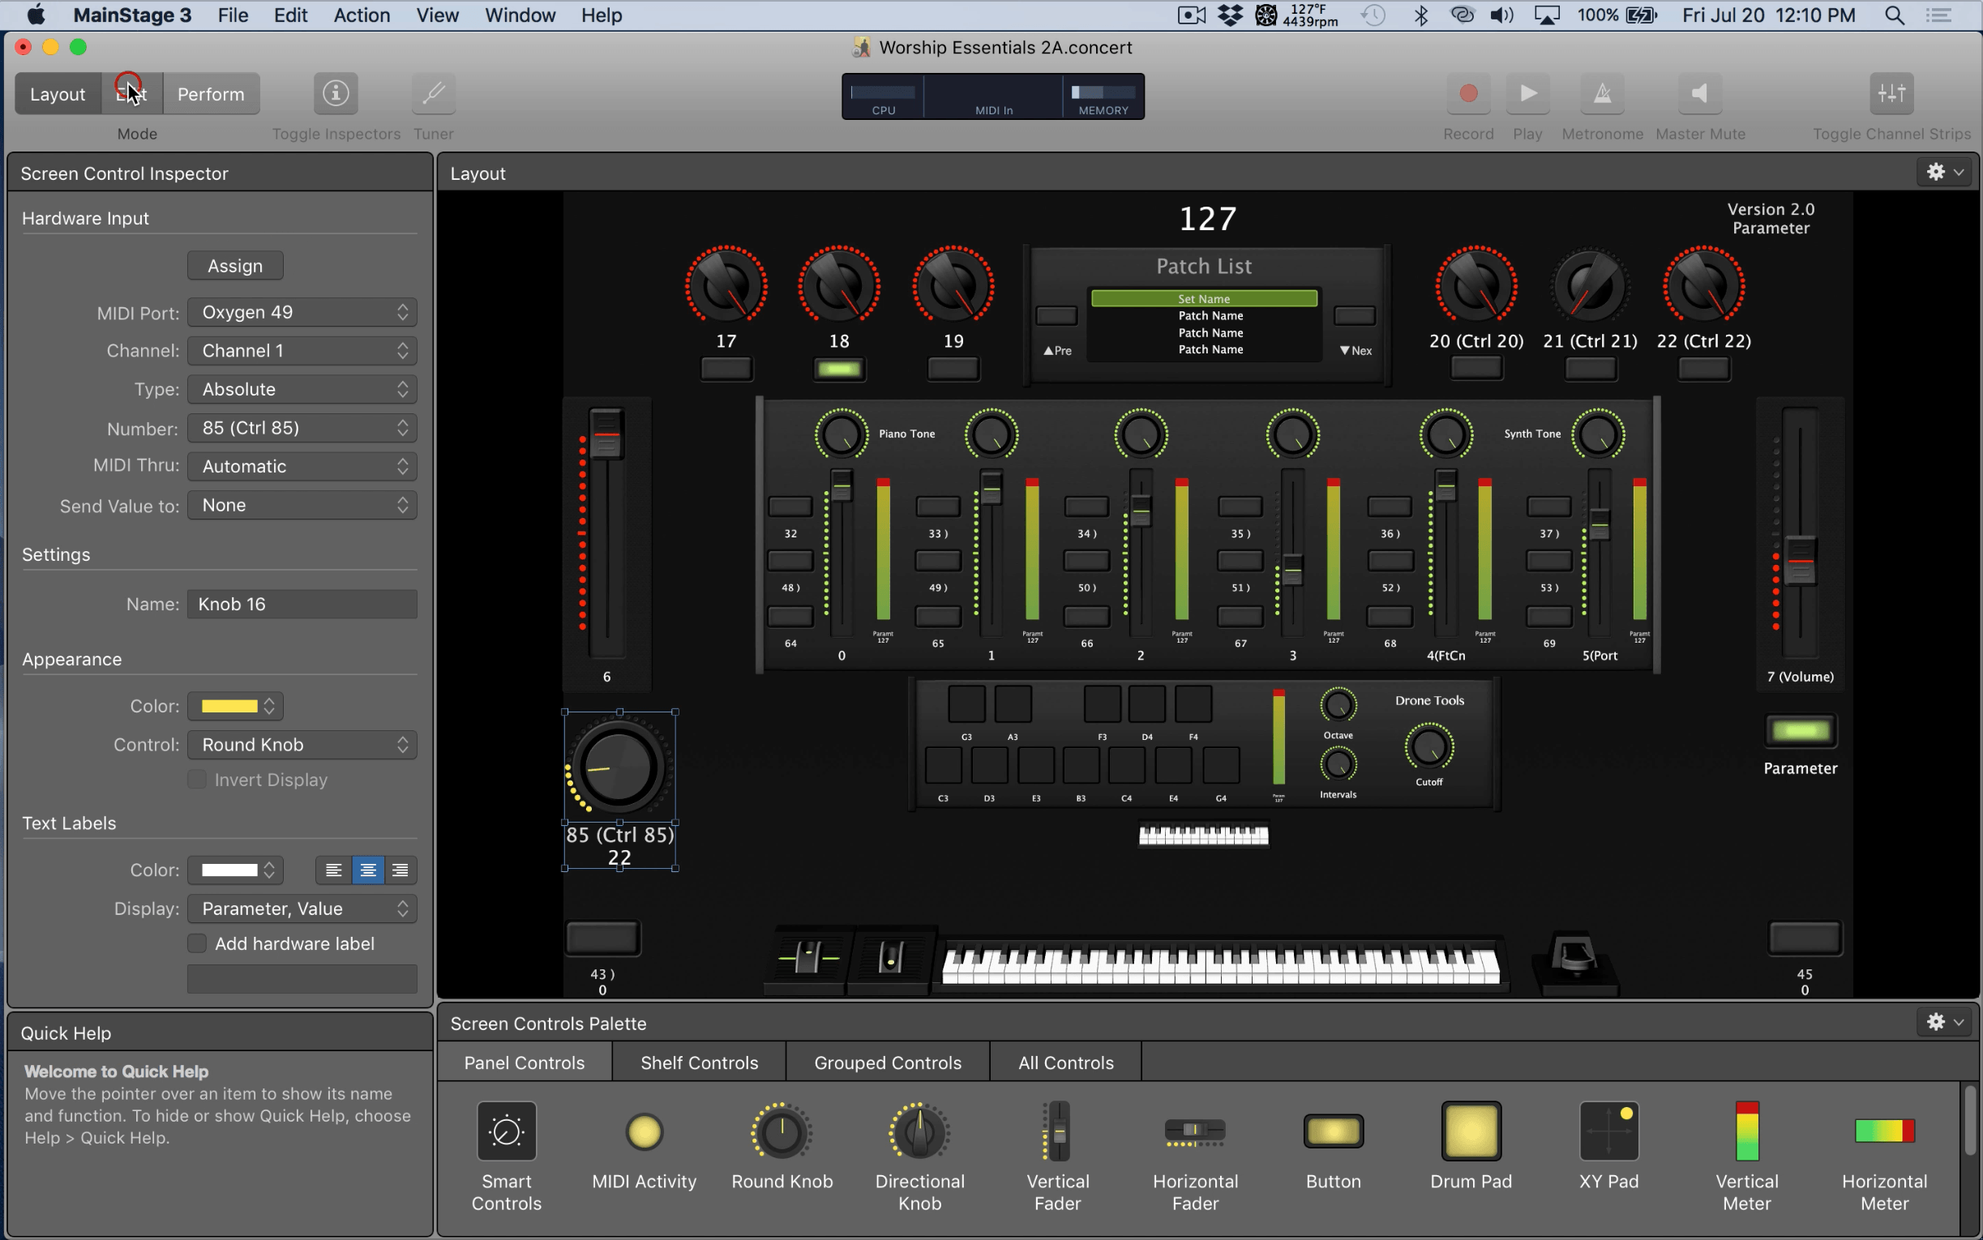
Task: Pick MIDI Activity indicator in palette
Action: click(644, 1131)
